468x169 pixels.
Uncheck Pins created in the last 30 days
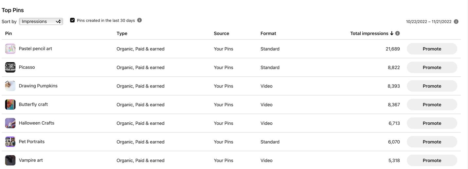click(72, 20)
